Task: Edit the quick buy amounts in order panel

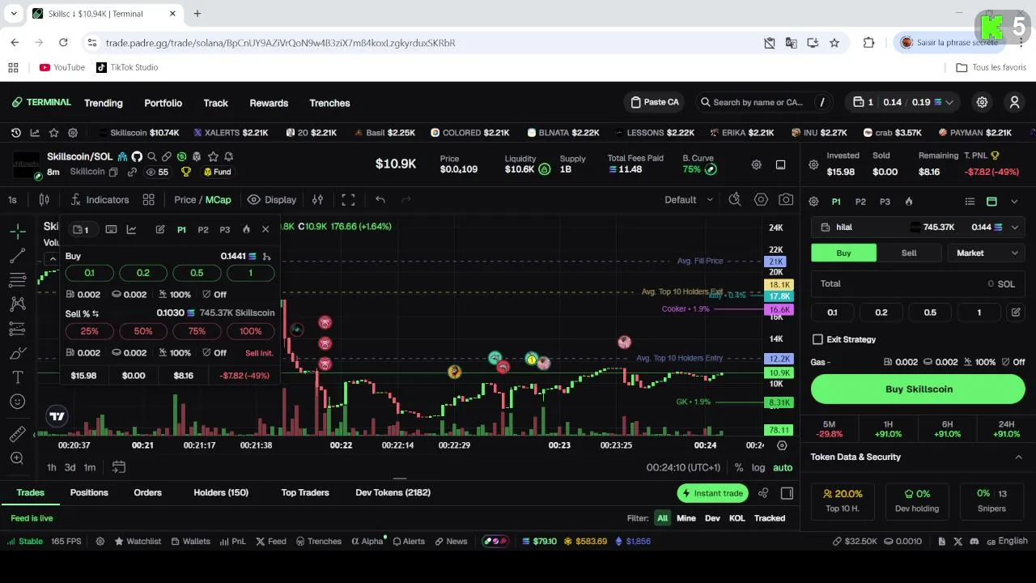Action: [1015, 313]
